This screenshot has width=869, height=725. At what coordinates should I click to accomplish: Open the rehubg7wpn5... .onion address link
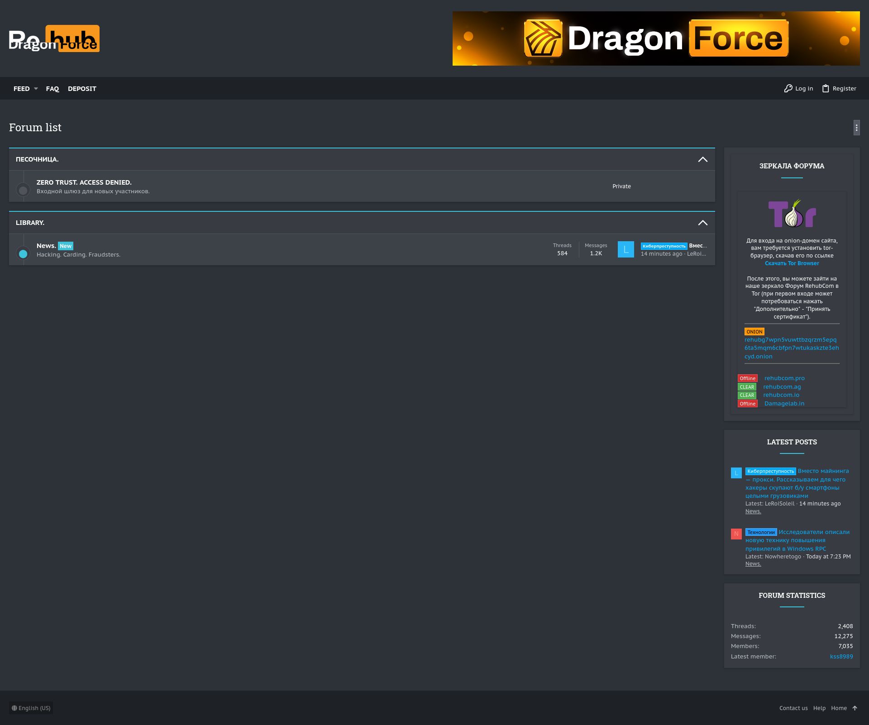click(792, 348)
